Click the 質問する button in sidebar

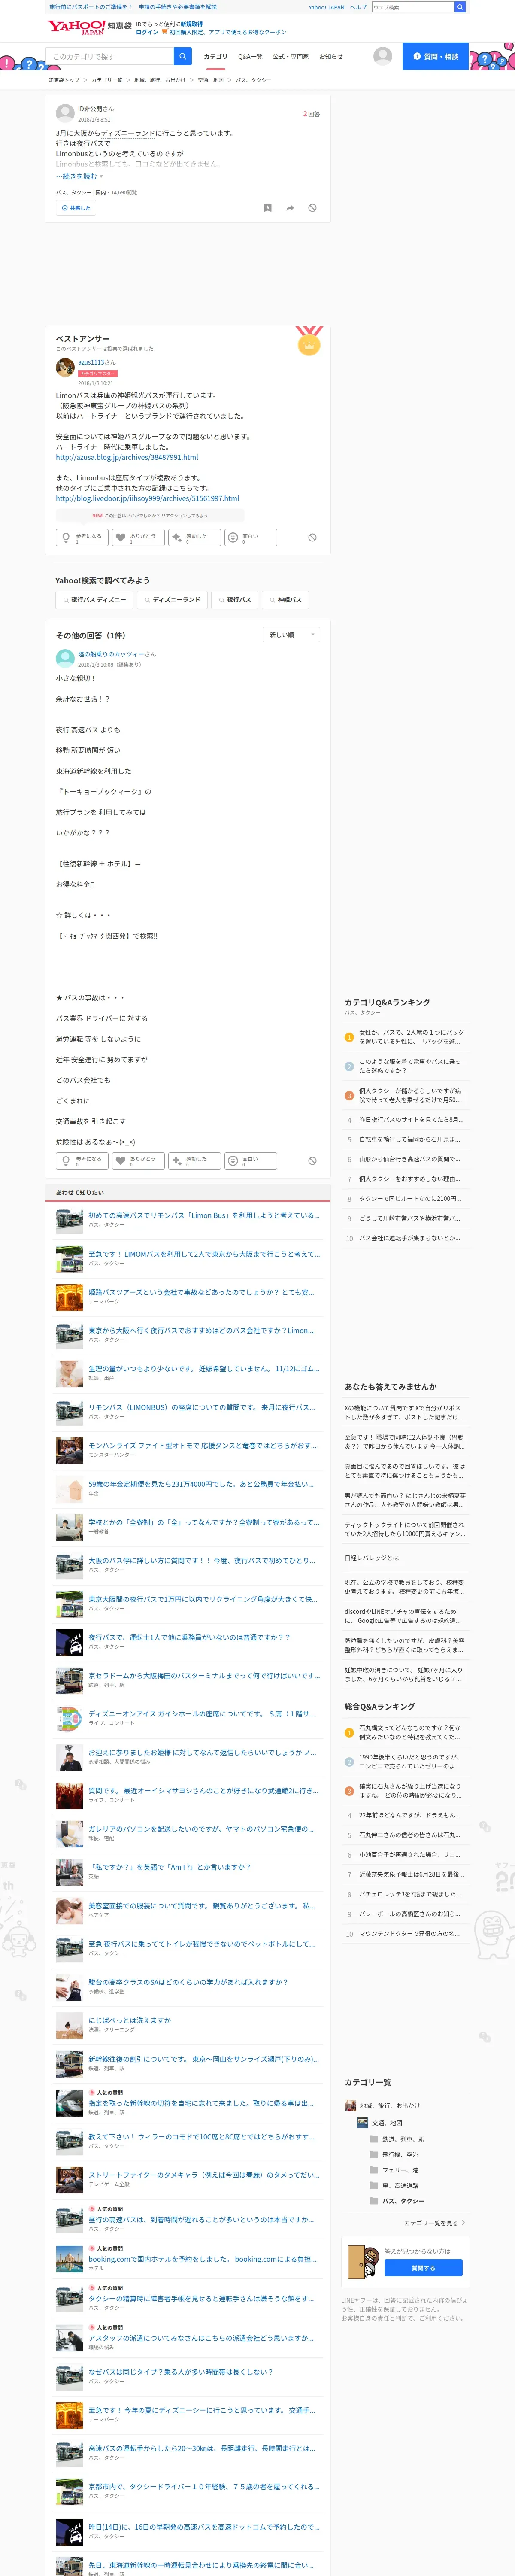[x=423, y=2268]
